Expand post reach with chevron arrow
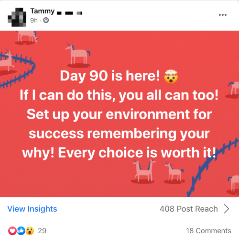This screenshot has width=239, height=238. (x=227, y=209)
